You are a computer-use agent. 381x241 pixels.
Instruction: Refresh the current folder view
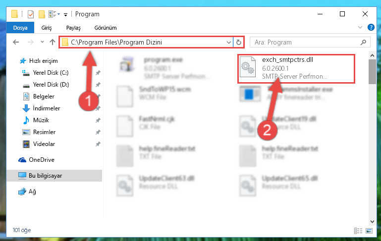pyautogui.click(x=239, y=42)
